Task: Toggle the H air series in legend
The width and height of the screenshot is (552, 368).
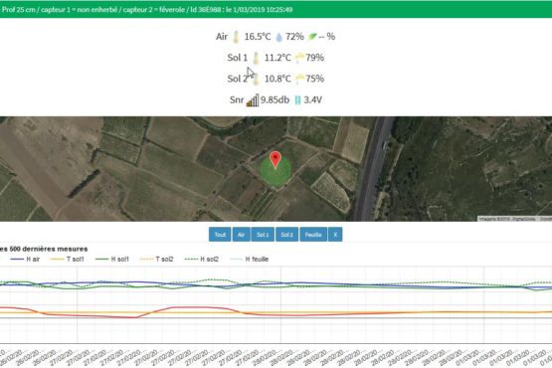Action: pyautogui.click(x=25, y=260)
